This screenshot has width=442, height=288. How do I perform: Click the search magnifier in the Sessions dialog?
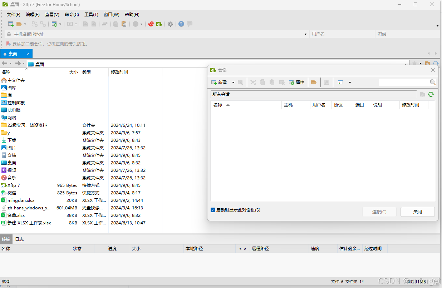tap(433, 82)
